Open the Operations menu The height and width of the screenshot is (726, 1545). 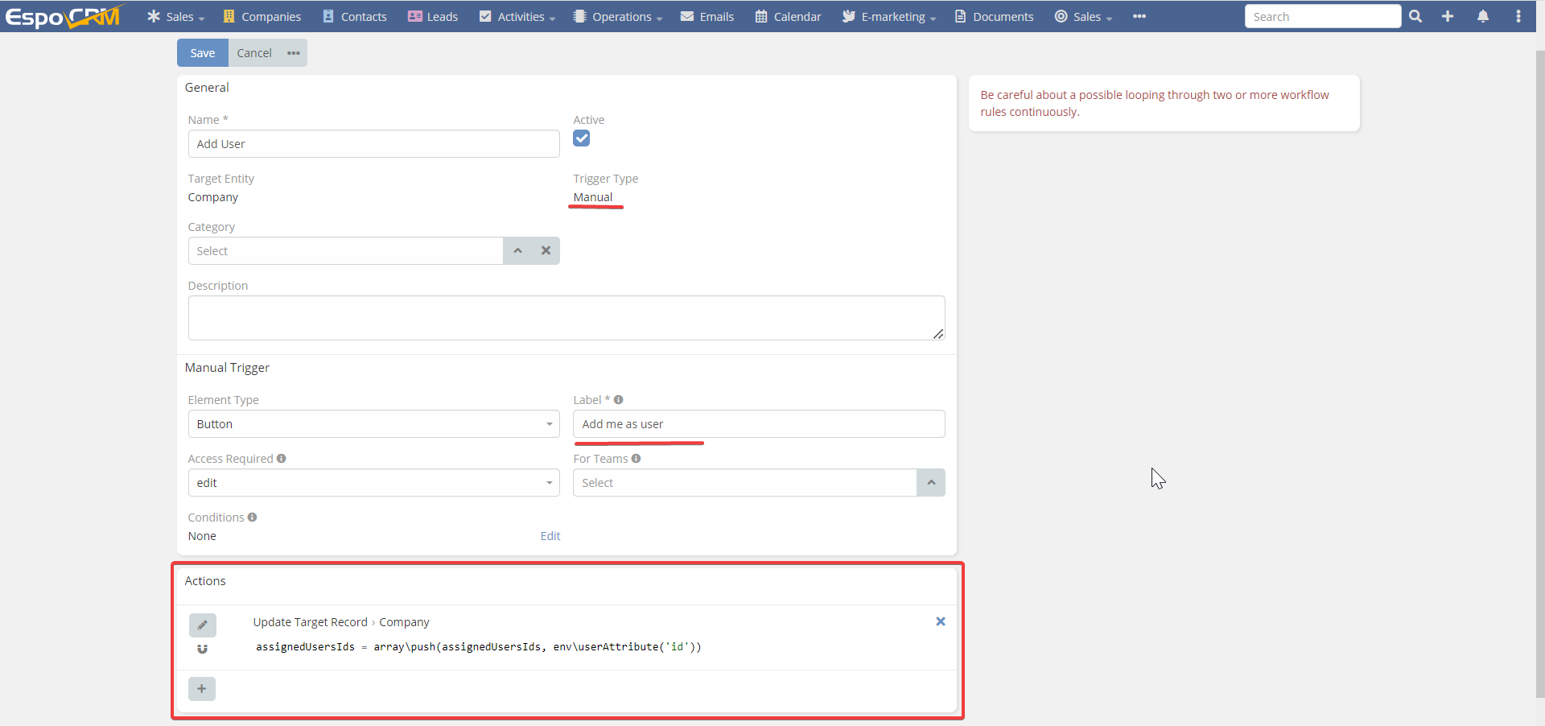click(618, 16)
